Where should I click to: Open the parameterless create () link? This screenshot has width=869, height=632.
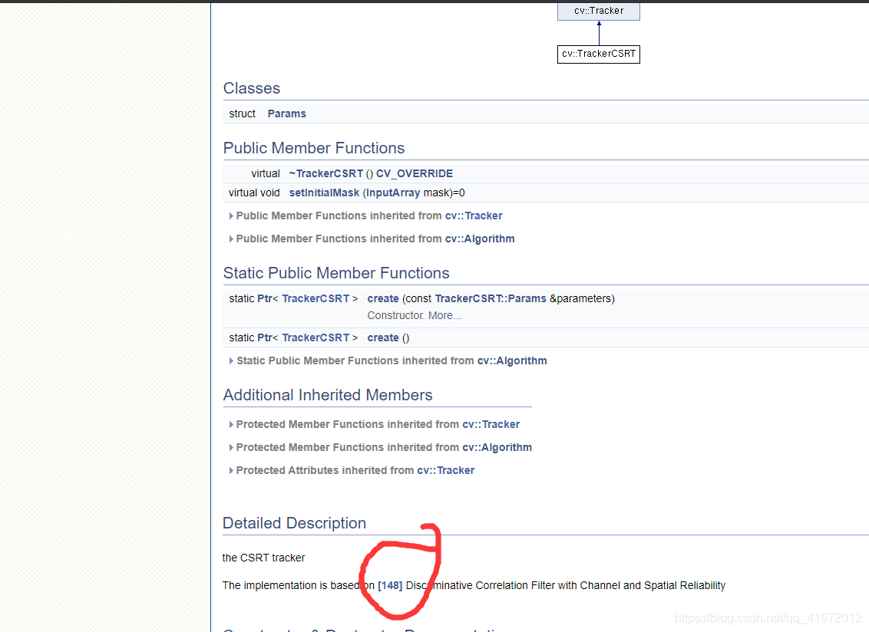[383, 338]
